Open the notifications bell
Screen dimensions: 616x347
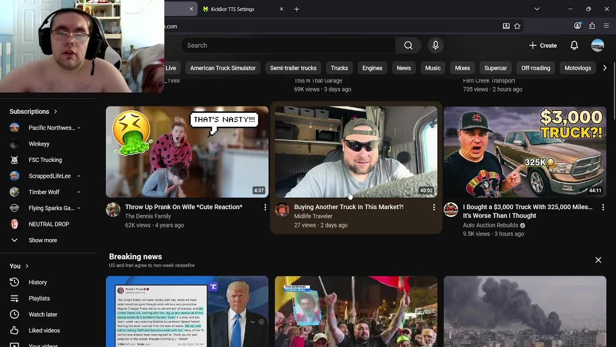tap(574, 45)
